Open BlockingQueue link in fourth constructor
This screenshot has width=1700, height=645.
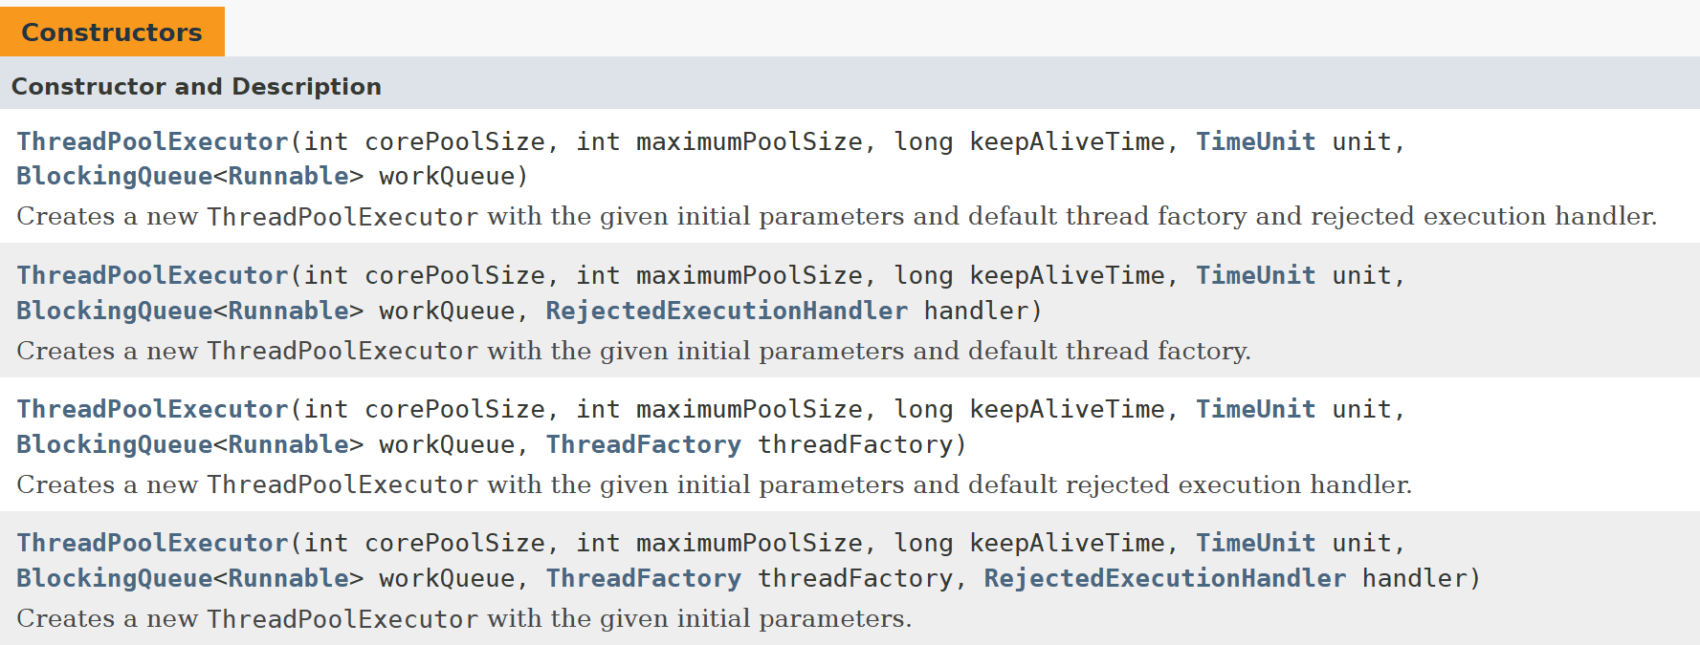[115, 578]
